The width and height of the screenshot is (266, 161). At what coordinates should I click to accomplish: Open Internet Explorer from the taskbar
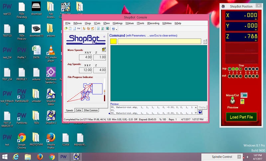(x=16, y=157)
